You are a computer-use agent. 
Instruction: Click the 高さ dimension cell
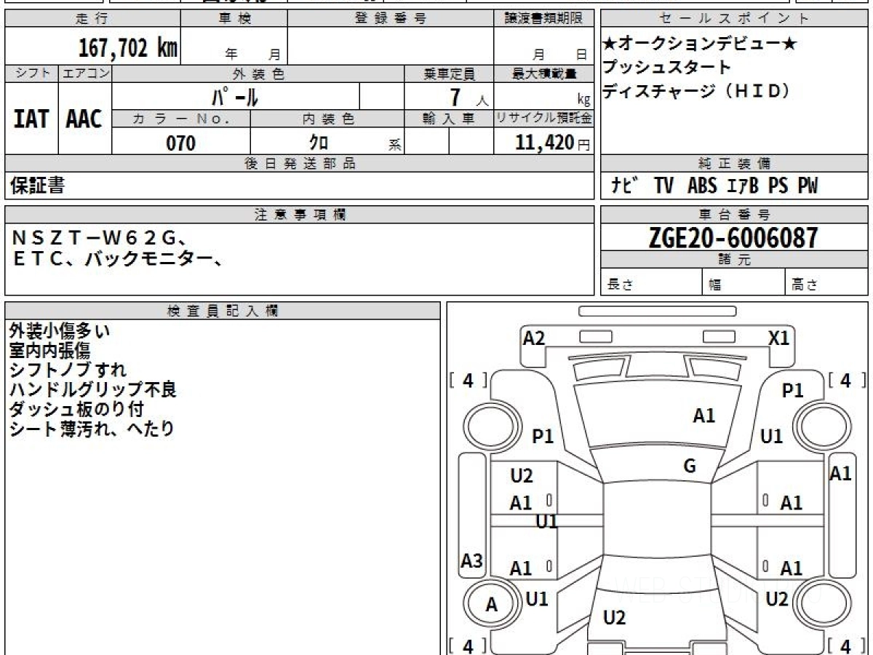coord(827,282)
